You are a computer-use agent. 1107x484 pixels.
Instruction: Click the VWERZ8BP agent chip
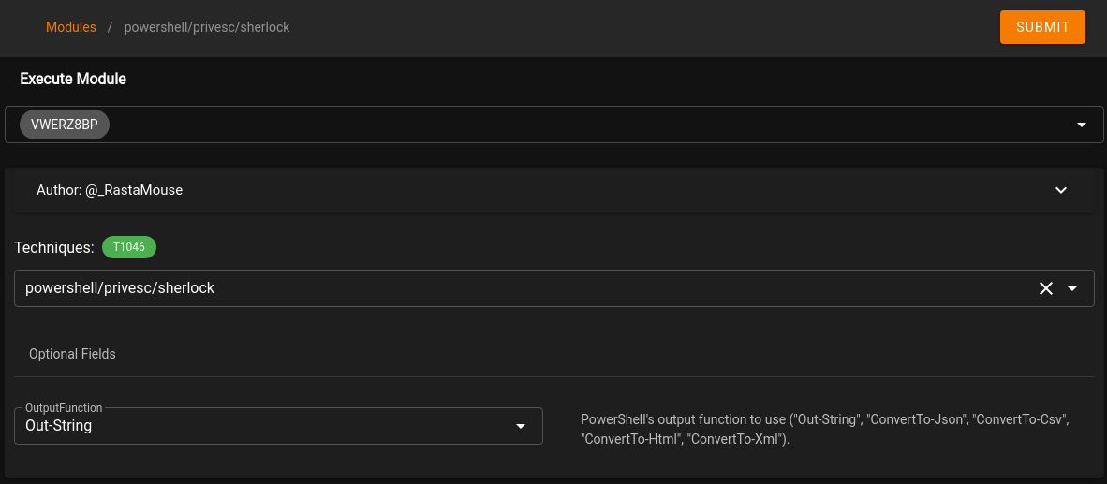(65, 125)
